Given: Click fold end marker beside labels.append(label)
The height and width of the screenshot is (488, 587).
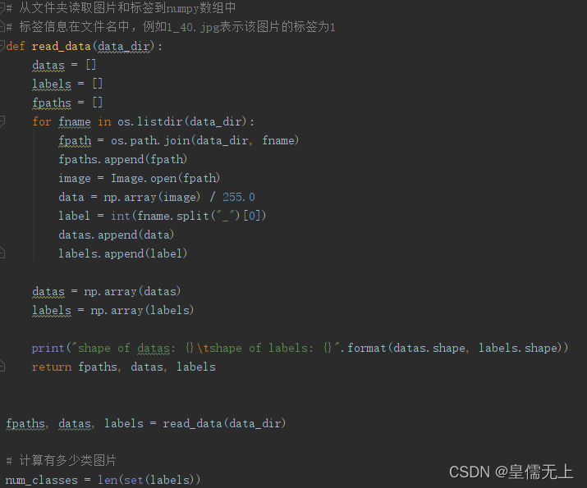Looking at the screenshot, I should pyautogui.click(x=3, y=253).
